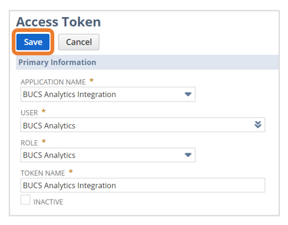Click the User field showing BUCS Analytics

(142, 125)
